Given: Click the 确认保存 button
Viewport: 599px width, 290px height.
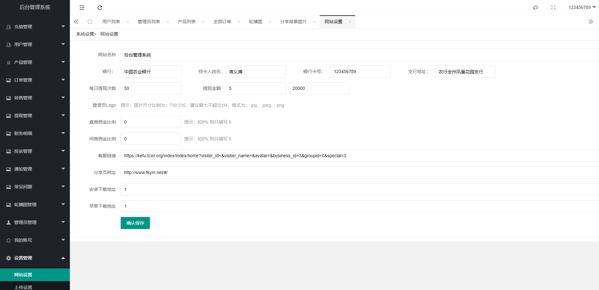Looking at the screenshot, I should click(x=135, y=223).
